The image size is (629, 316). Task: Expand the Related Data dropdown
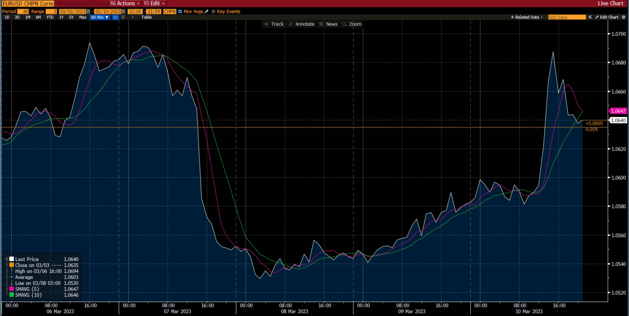click(x=526, y=17)
